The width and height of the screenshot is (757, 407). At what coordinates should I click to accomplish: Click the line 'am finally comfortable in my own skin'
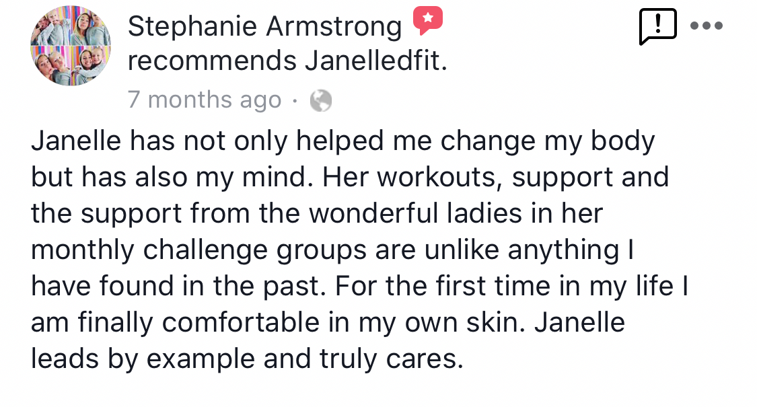pyautogui.click(x=328, y=322)
